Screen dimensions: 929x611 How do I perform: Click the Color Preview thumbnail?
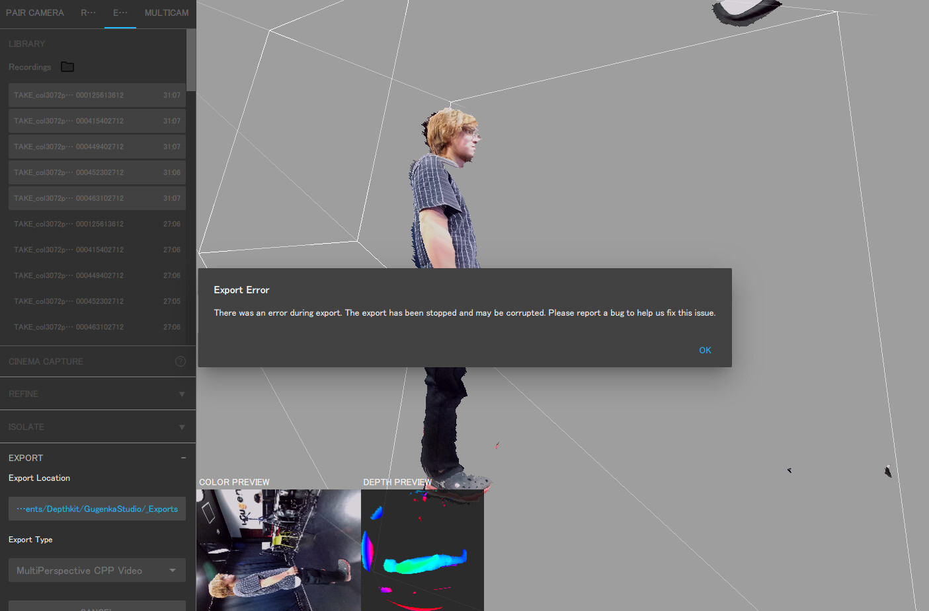click(278, 550)
